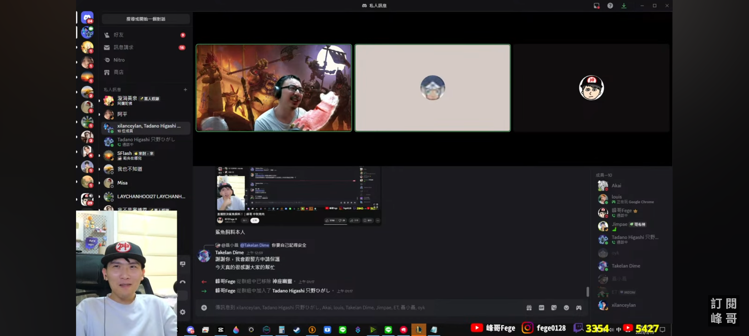Open the calculator taskbar icon
The width and height of the screenshot is (749, 336).
pyautogui.click(x=281, y=330)
